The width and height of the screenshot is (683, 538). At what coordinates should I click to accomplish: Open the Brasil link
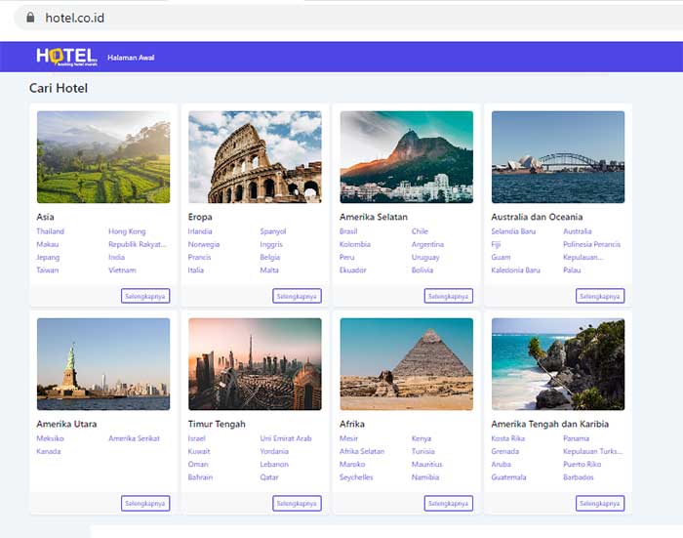(348, 231)
